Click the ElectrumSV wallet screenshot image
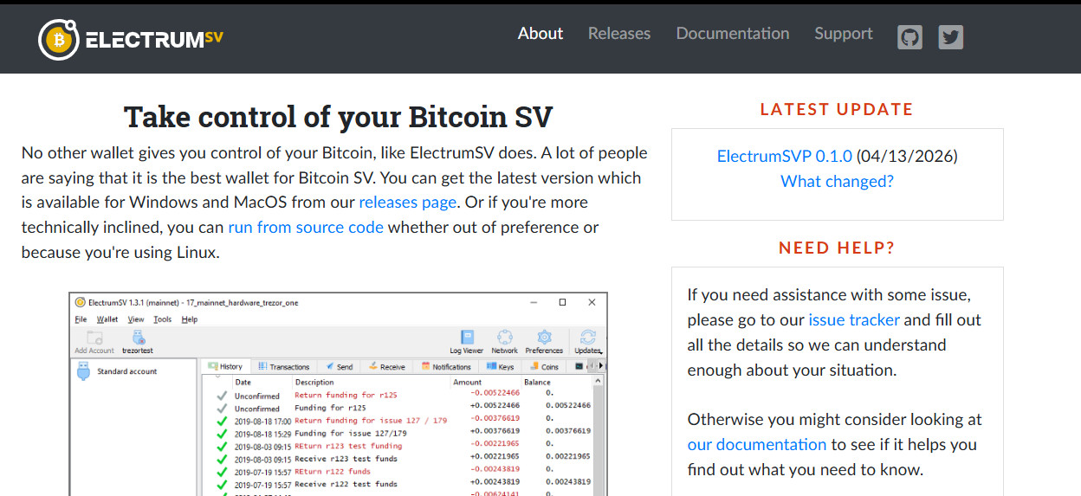Screen dimensions: 1081x496 click(338, 394)
